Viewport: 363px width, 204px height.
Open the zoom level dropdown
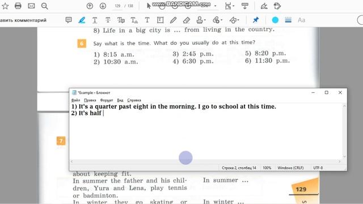216,6
